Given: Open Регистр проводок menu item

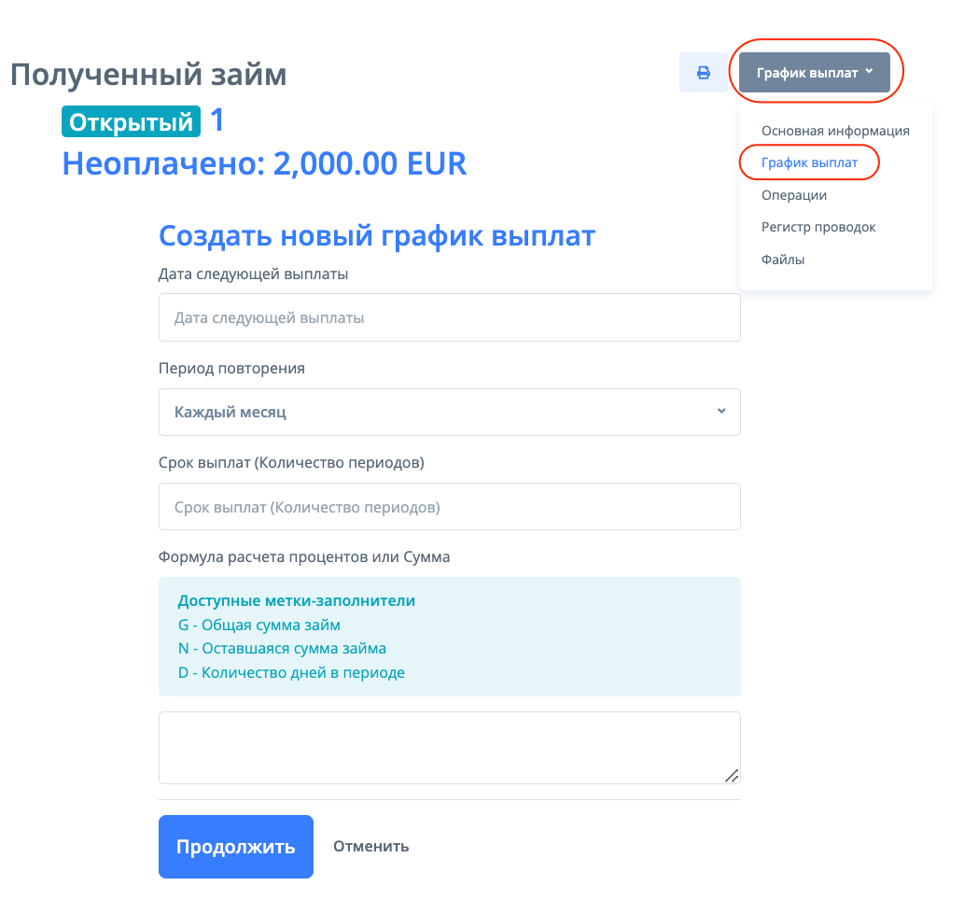Looking at the screenshot, I should pos(818,227).
